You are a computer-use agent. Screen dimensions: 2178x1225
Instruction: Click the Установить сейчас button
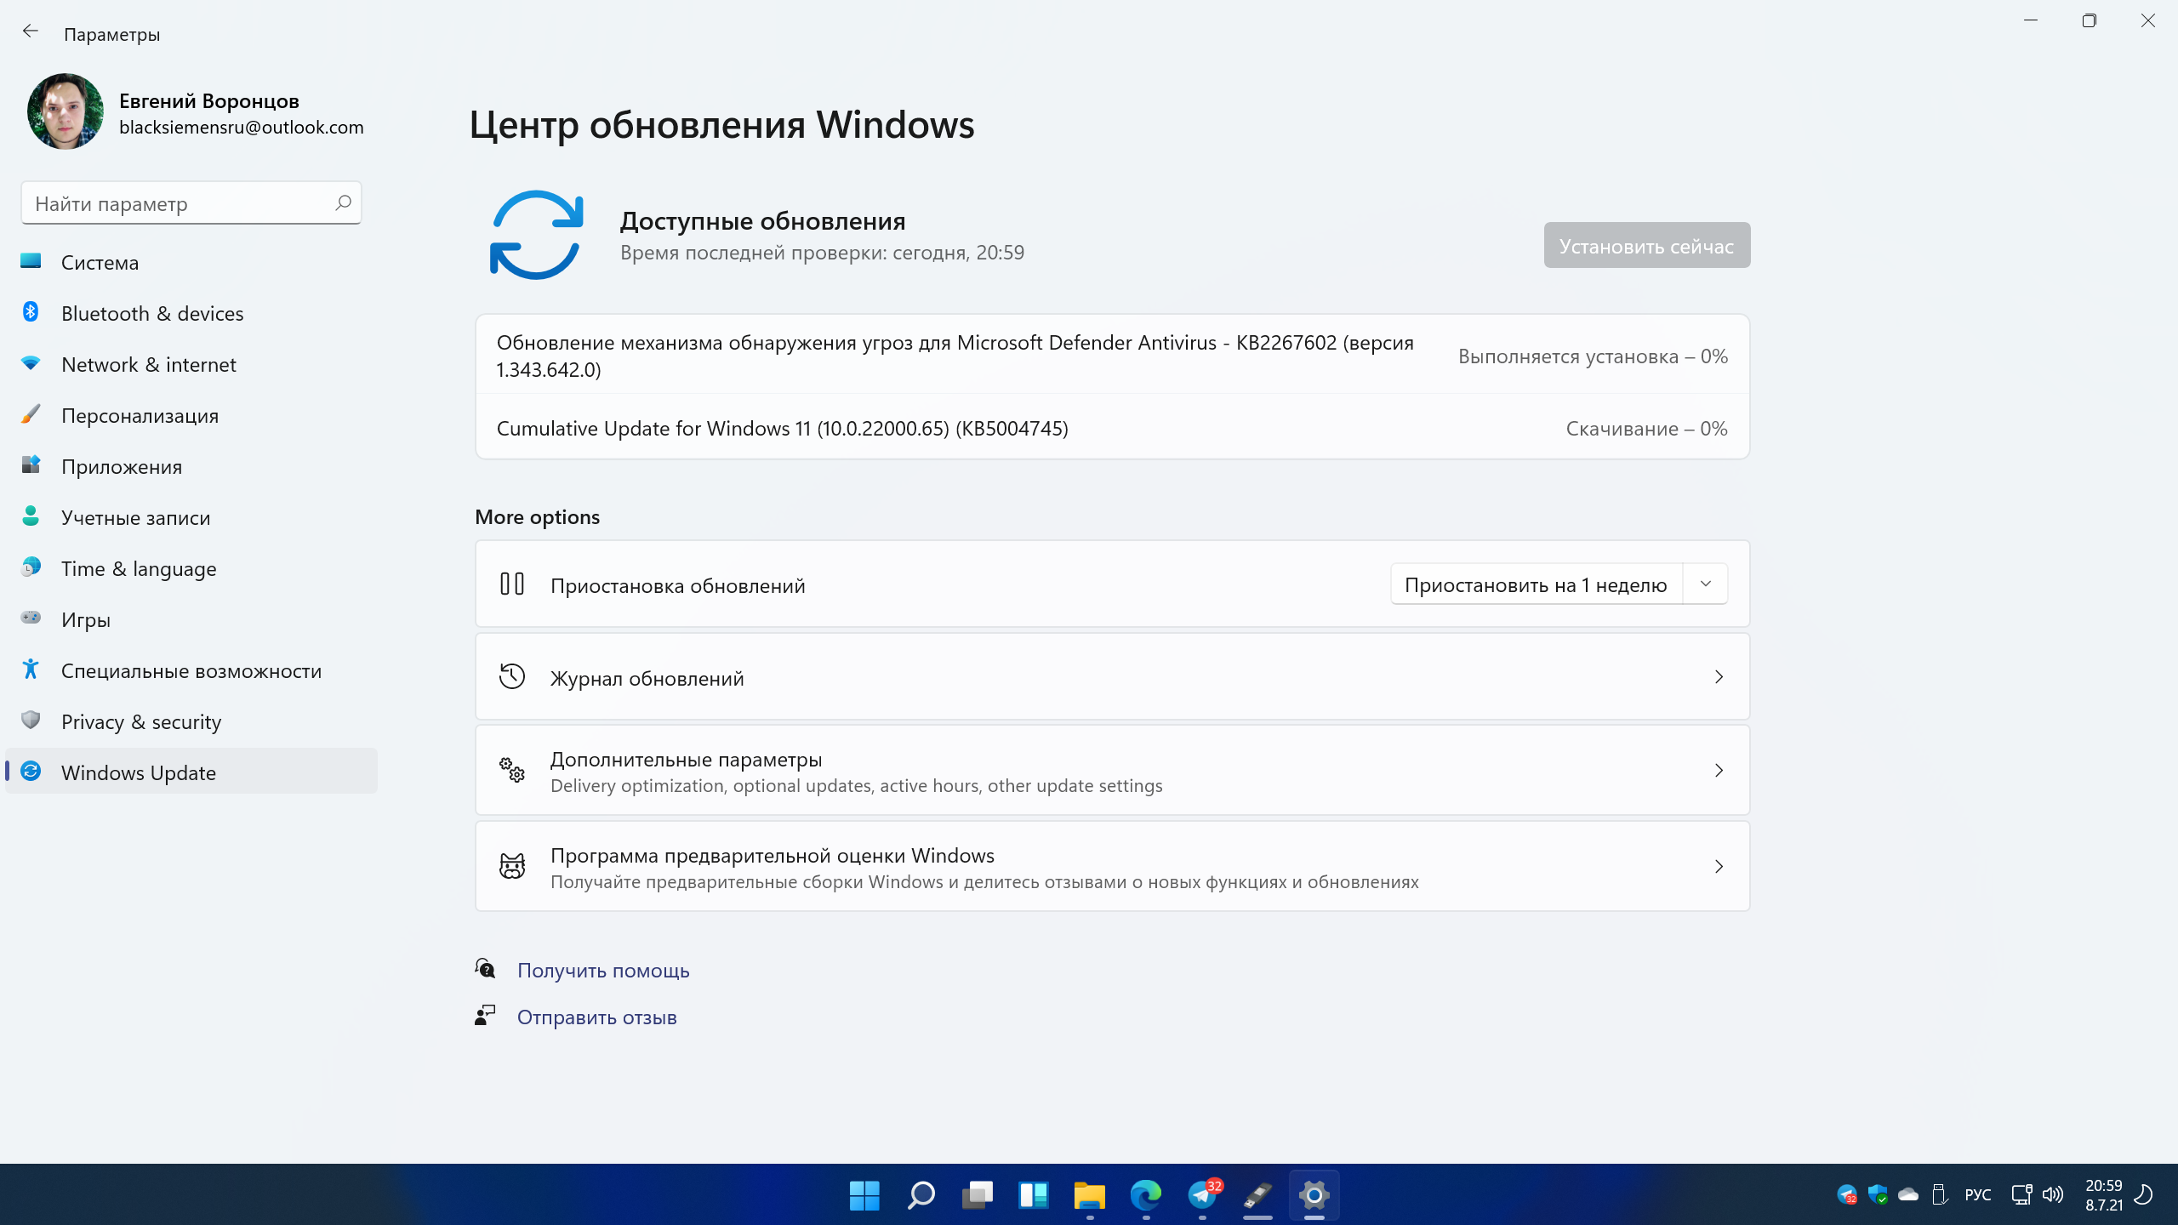point(1647,246)
